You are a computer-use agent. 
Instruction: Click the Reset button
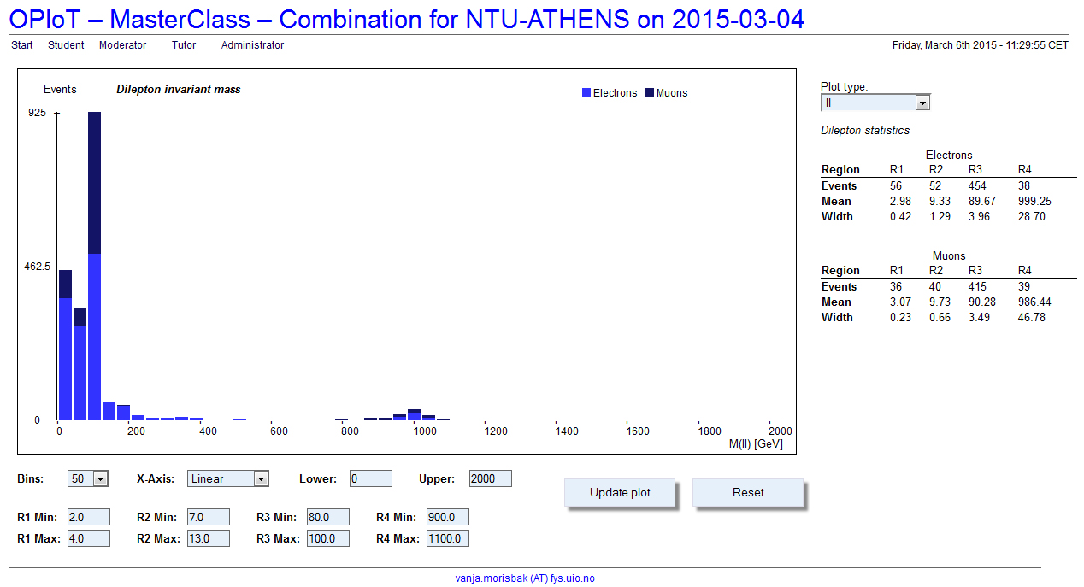748,493
